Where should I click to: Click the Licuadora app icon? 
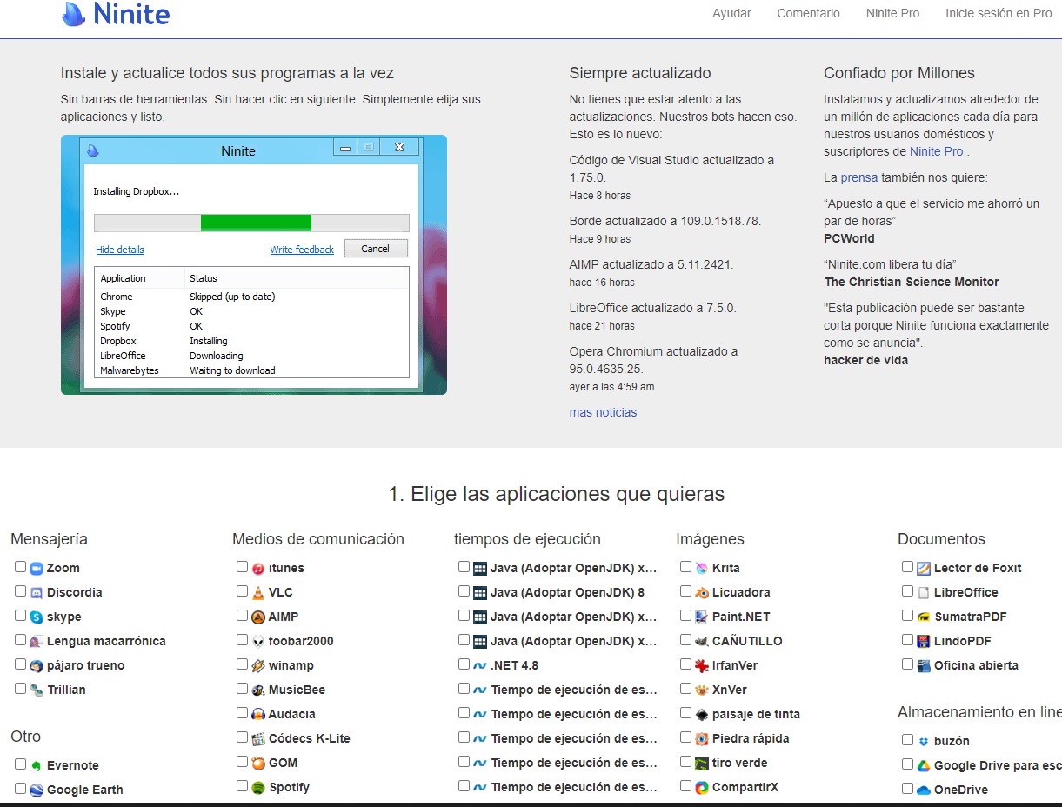click(x=702, y=592)
